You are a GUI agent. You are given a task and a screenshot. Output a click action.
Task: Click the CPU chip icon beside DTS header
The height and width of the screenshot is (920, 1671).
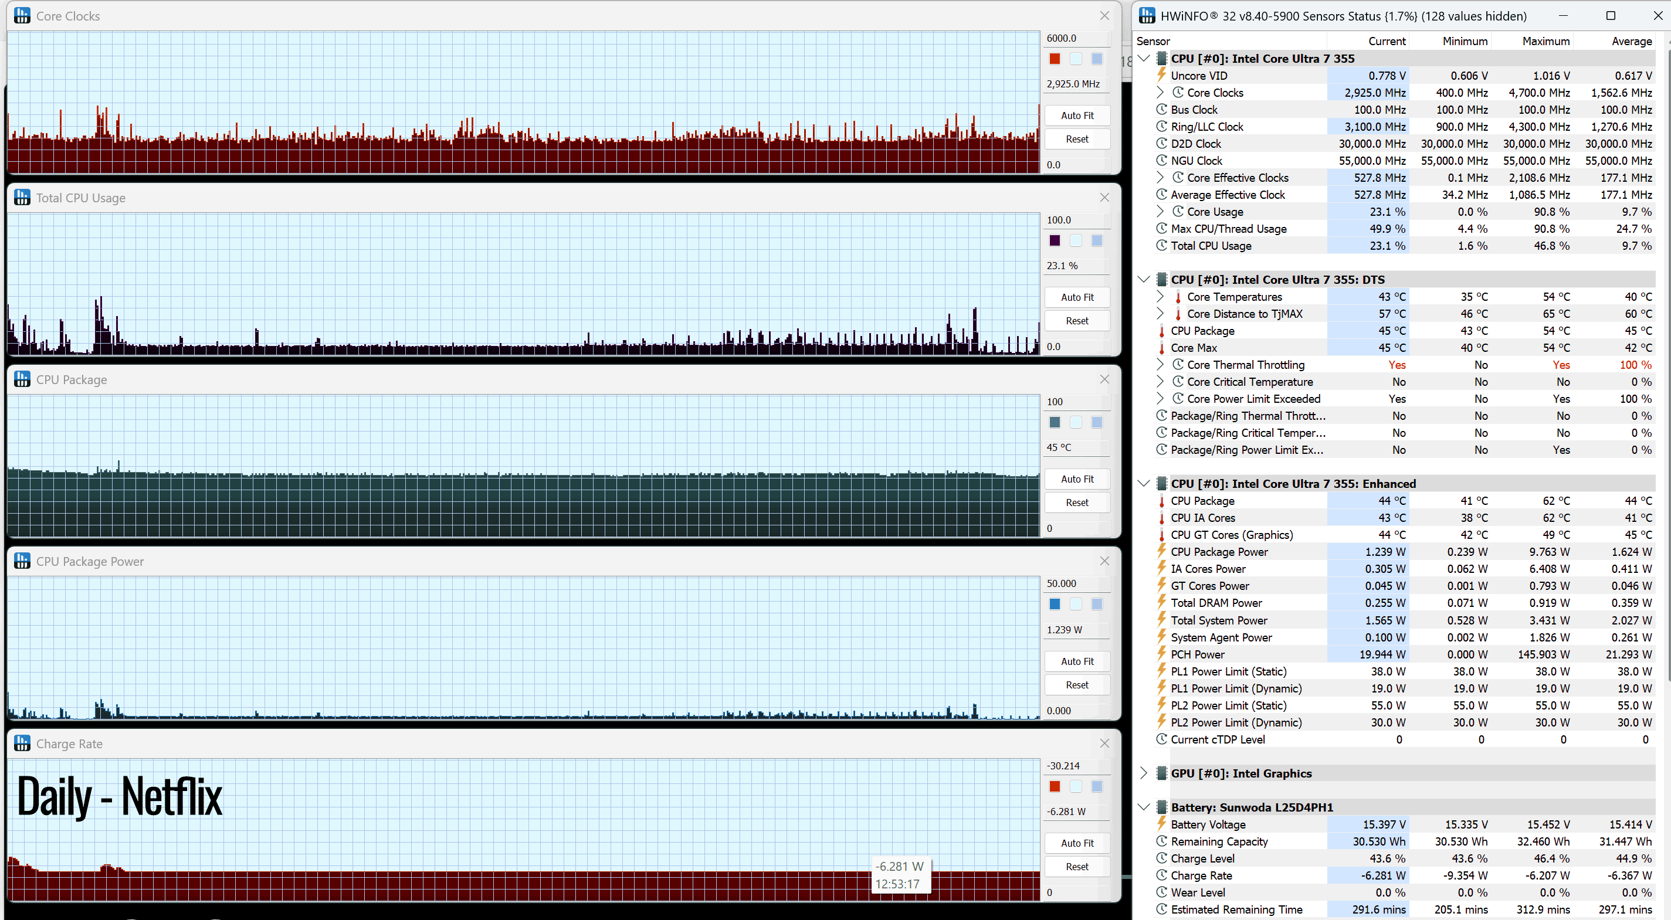1162,280
